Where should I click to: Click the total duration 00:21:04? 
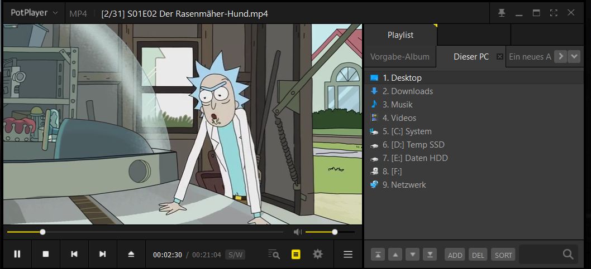(x=207, y=255)
